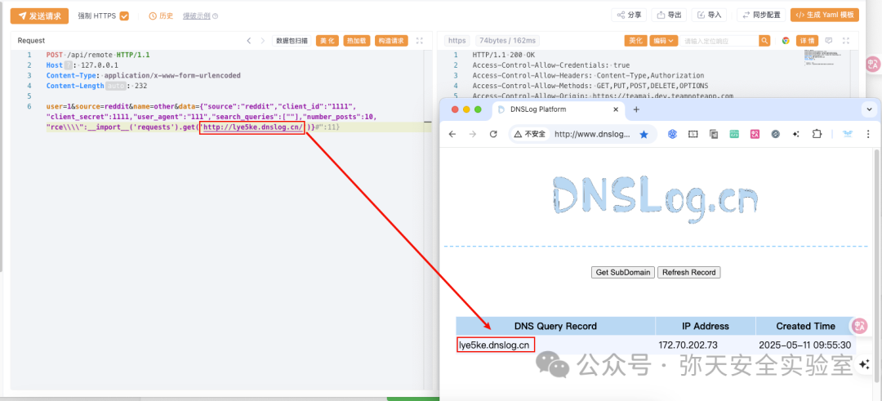
Task: Click the IP Address column header
Action: click(706, 326)
